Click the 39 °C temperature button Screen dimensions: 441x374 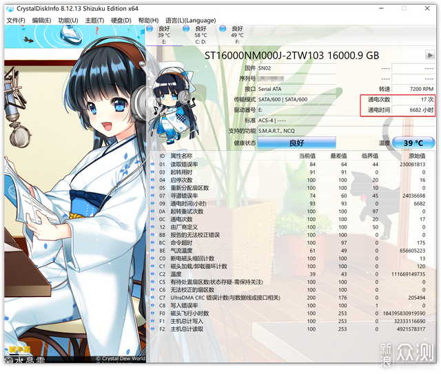(413, 143)
